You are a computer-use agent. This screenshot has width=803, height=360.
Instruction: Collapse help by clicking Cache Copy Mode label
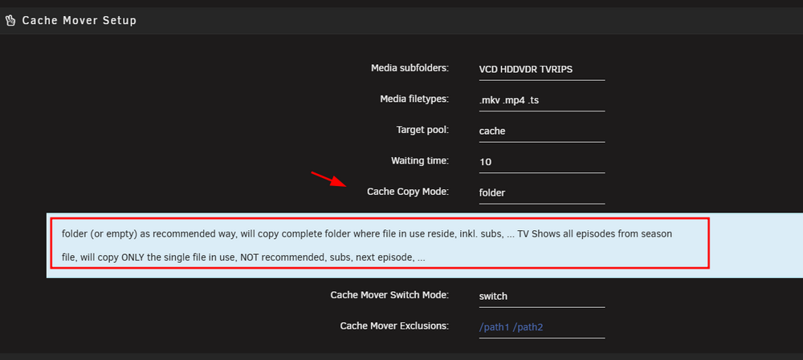point(408,192)
